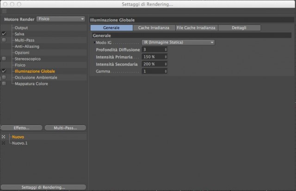Select Output in the settings list
Viewport: 296px width, 191px height.
click(x=21, y=28)
